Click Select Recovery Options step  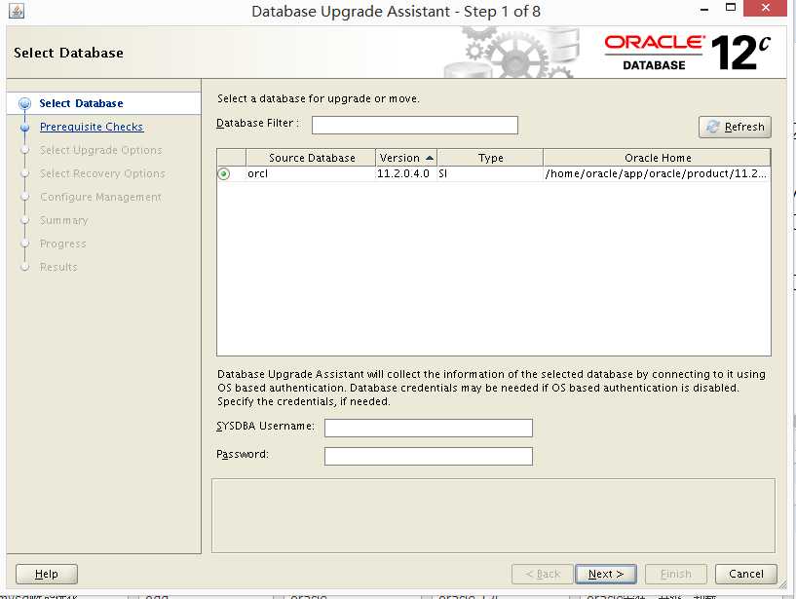pyautogui.click(x=102, y=173)
